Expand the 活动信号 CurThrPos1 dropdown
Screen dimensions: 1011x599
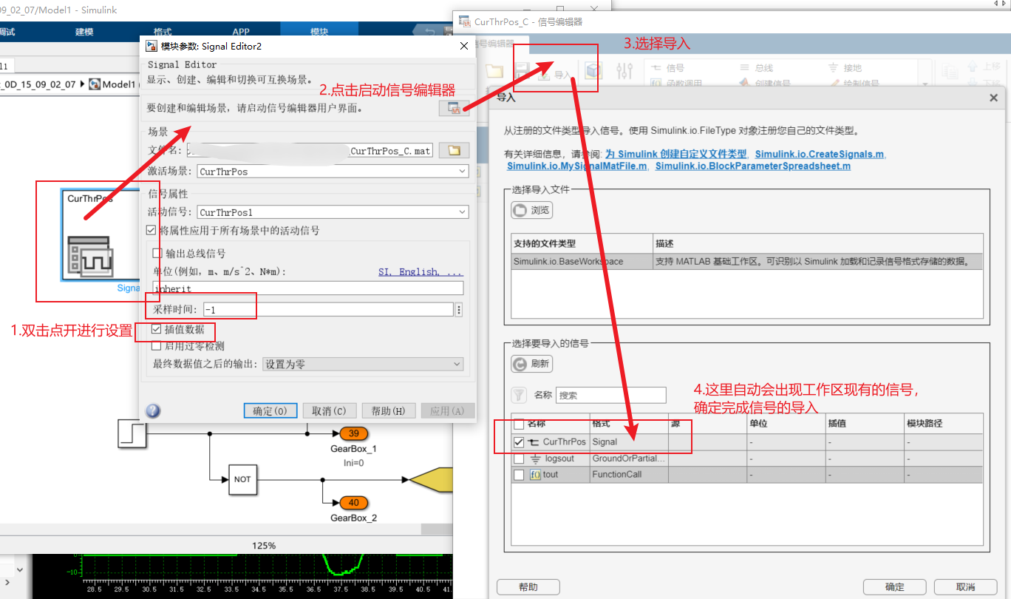coord(463,211)
